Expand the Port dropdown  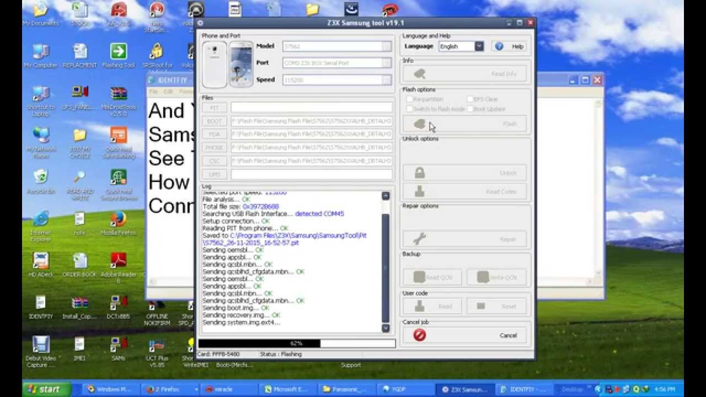click(x=387, y=63)
